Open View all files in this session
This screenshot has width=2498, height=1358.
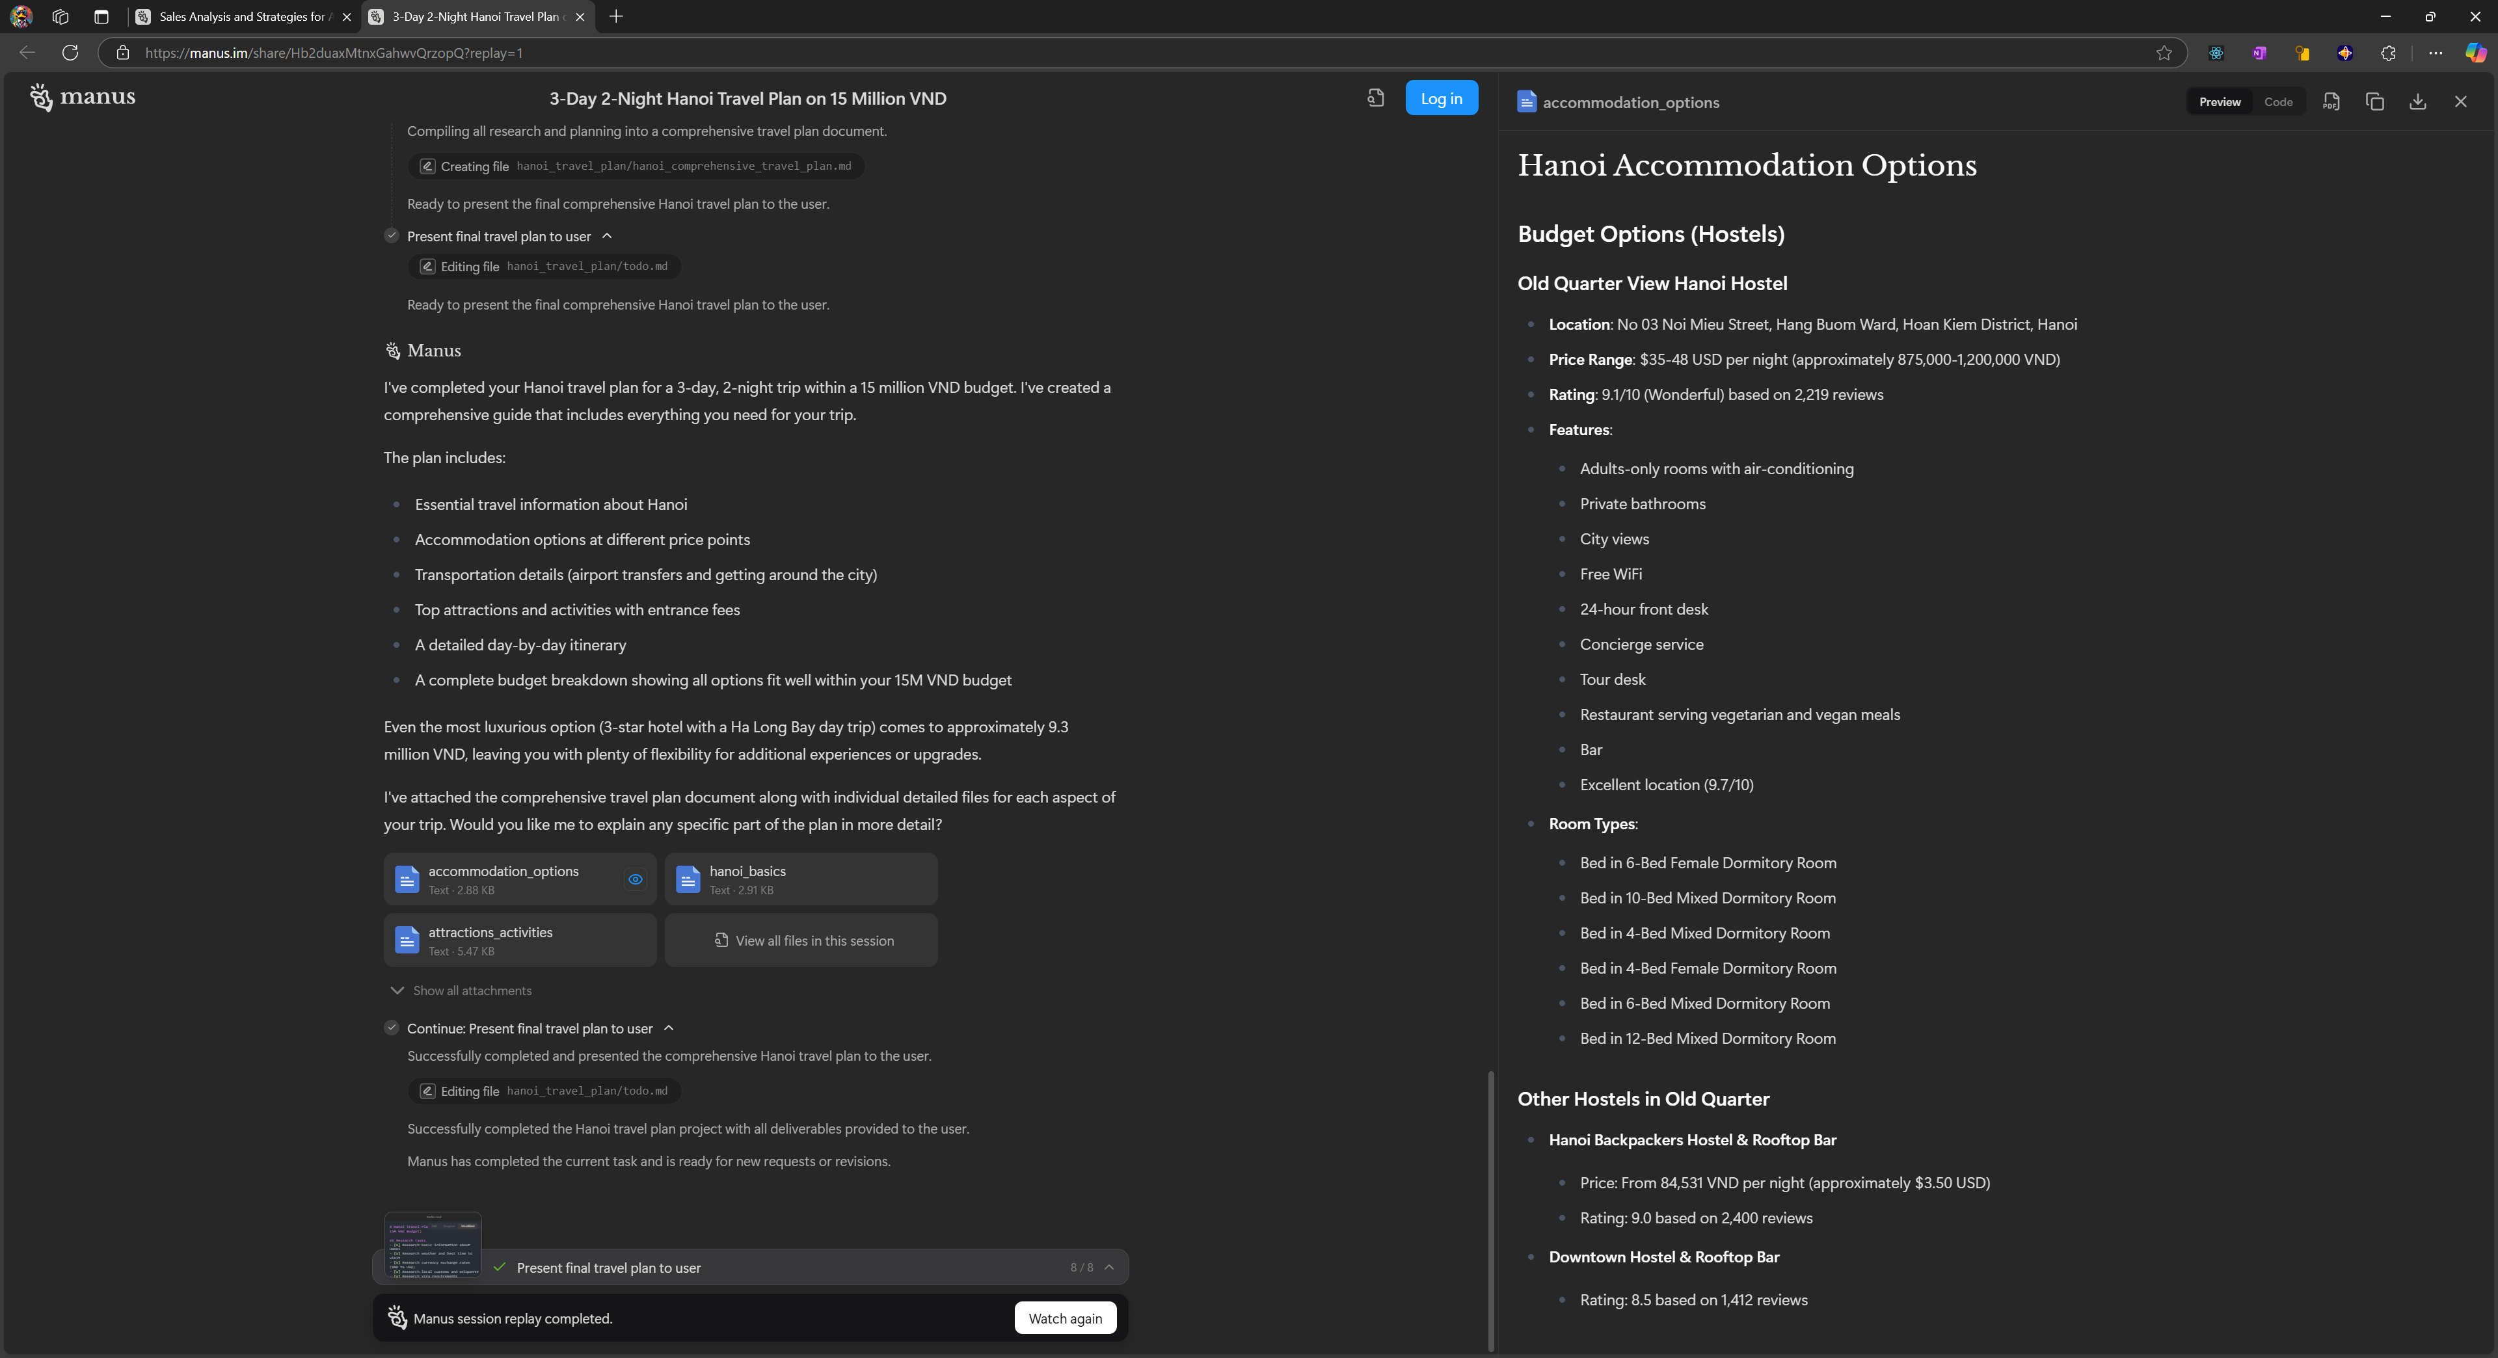click(801, 940)
